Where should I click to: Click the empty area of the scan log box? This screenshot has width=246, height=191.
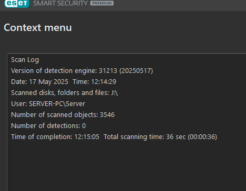[126, 166]
